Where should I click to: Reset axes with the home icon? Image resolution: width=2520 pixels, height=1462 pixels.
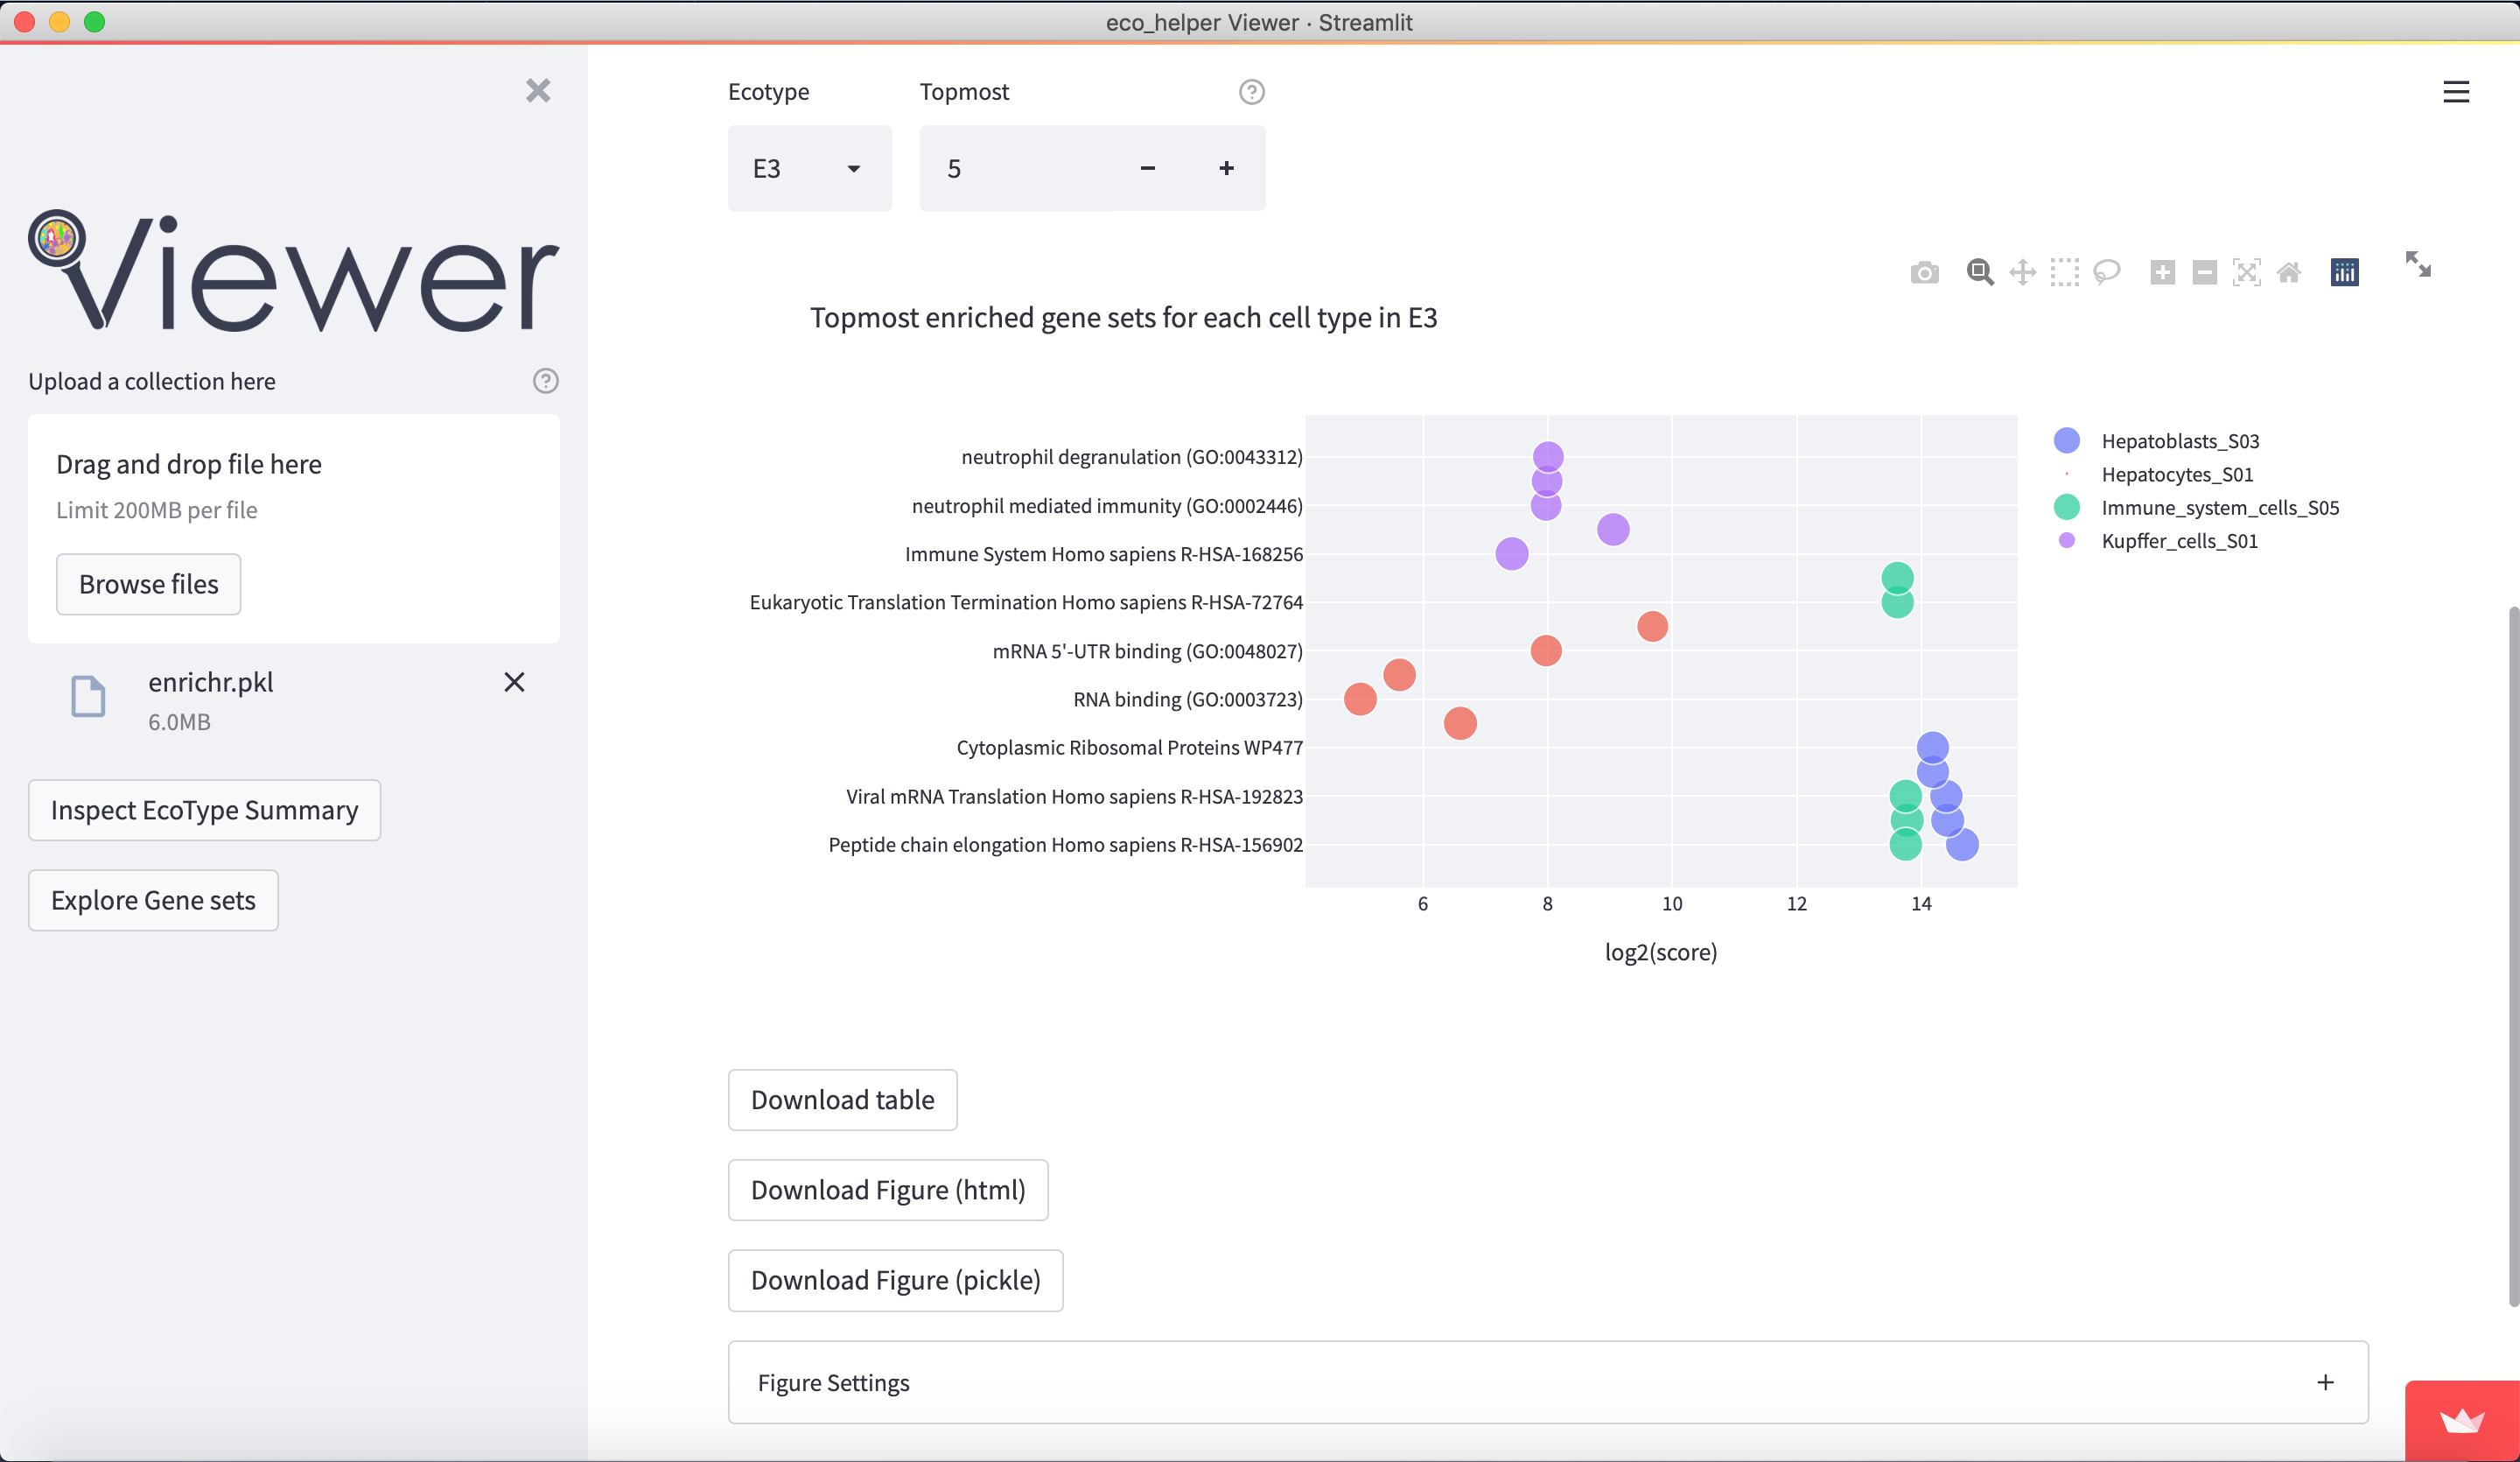[2289, 272]
